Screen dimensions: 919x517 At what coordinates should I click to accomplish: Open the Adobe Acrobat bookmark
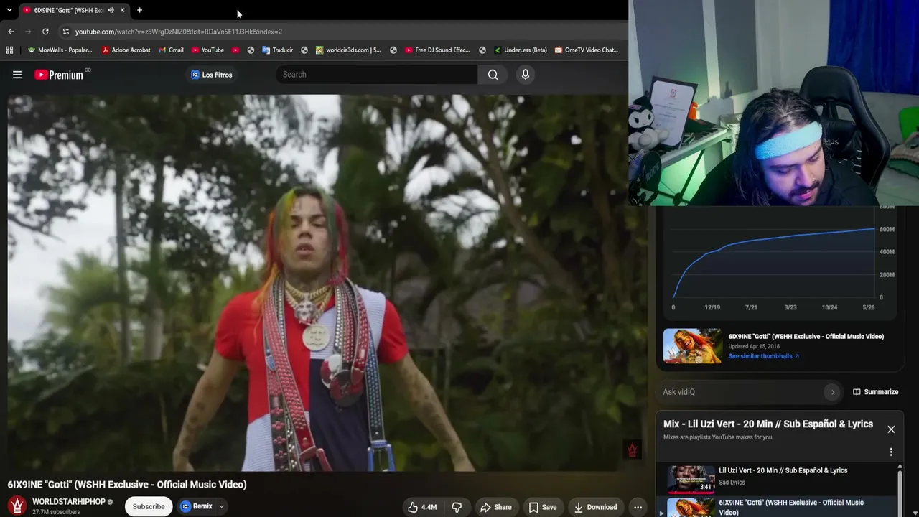click(x=126, y=50)
